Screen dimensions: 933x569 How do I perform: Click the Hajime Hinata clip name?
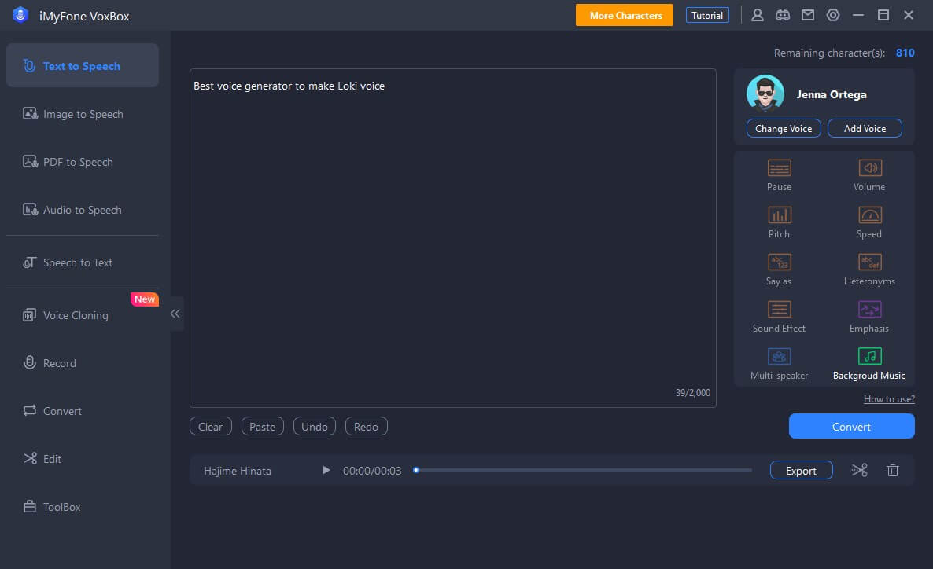238,471
